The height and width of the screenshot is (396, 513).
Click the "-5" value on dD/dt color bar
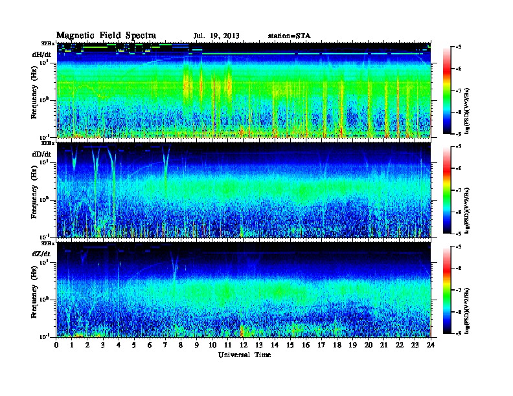459,147
